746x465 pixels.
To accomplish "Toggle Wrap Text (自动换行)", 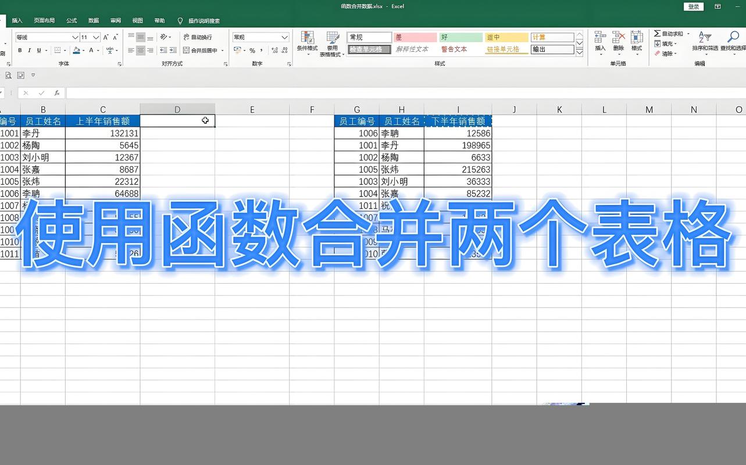I will click(198, 36).
